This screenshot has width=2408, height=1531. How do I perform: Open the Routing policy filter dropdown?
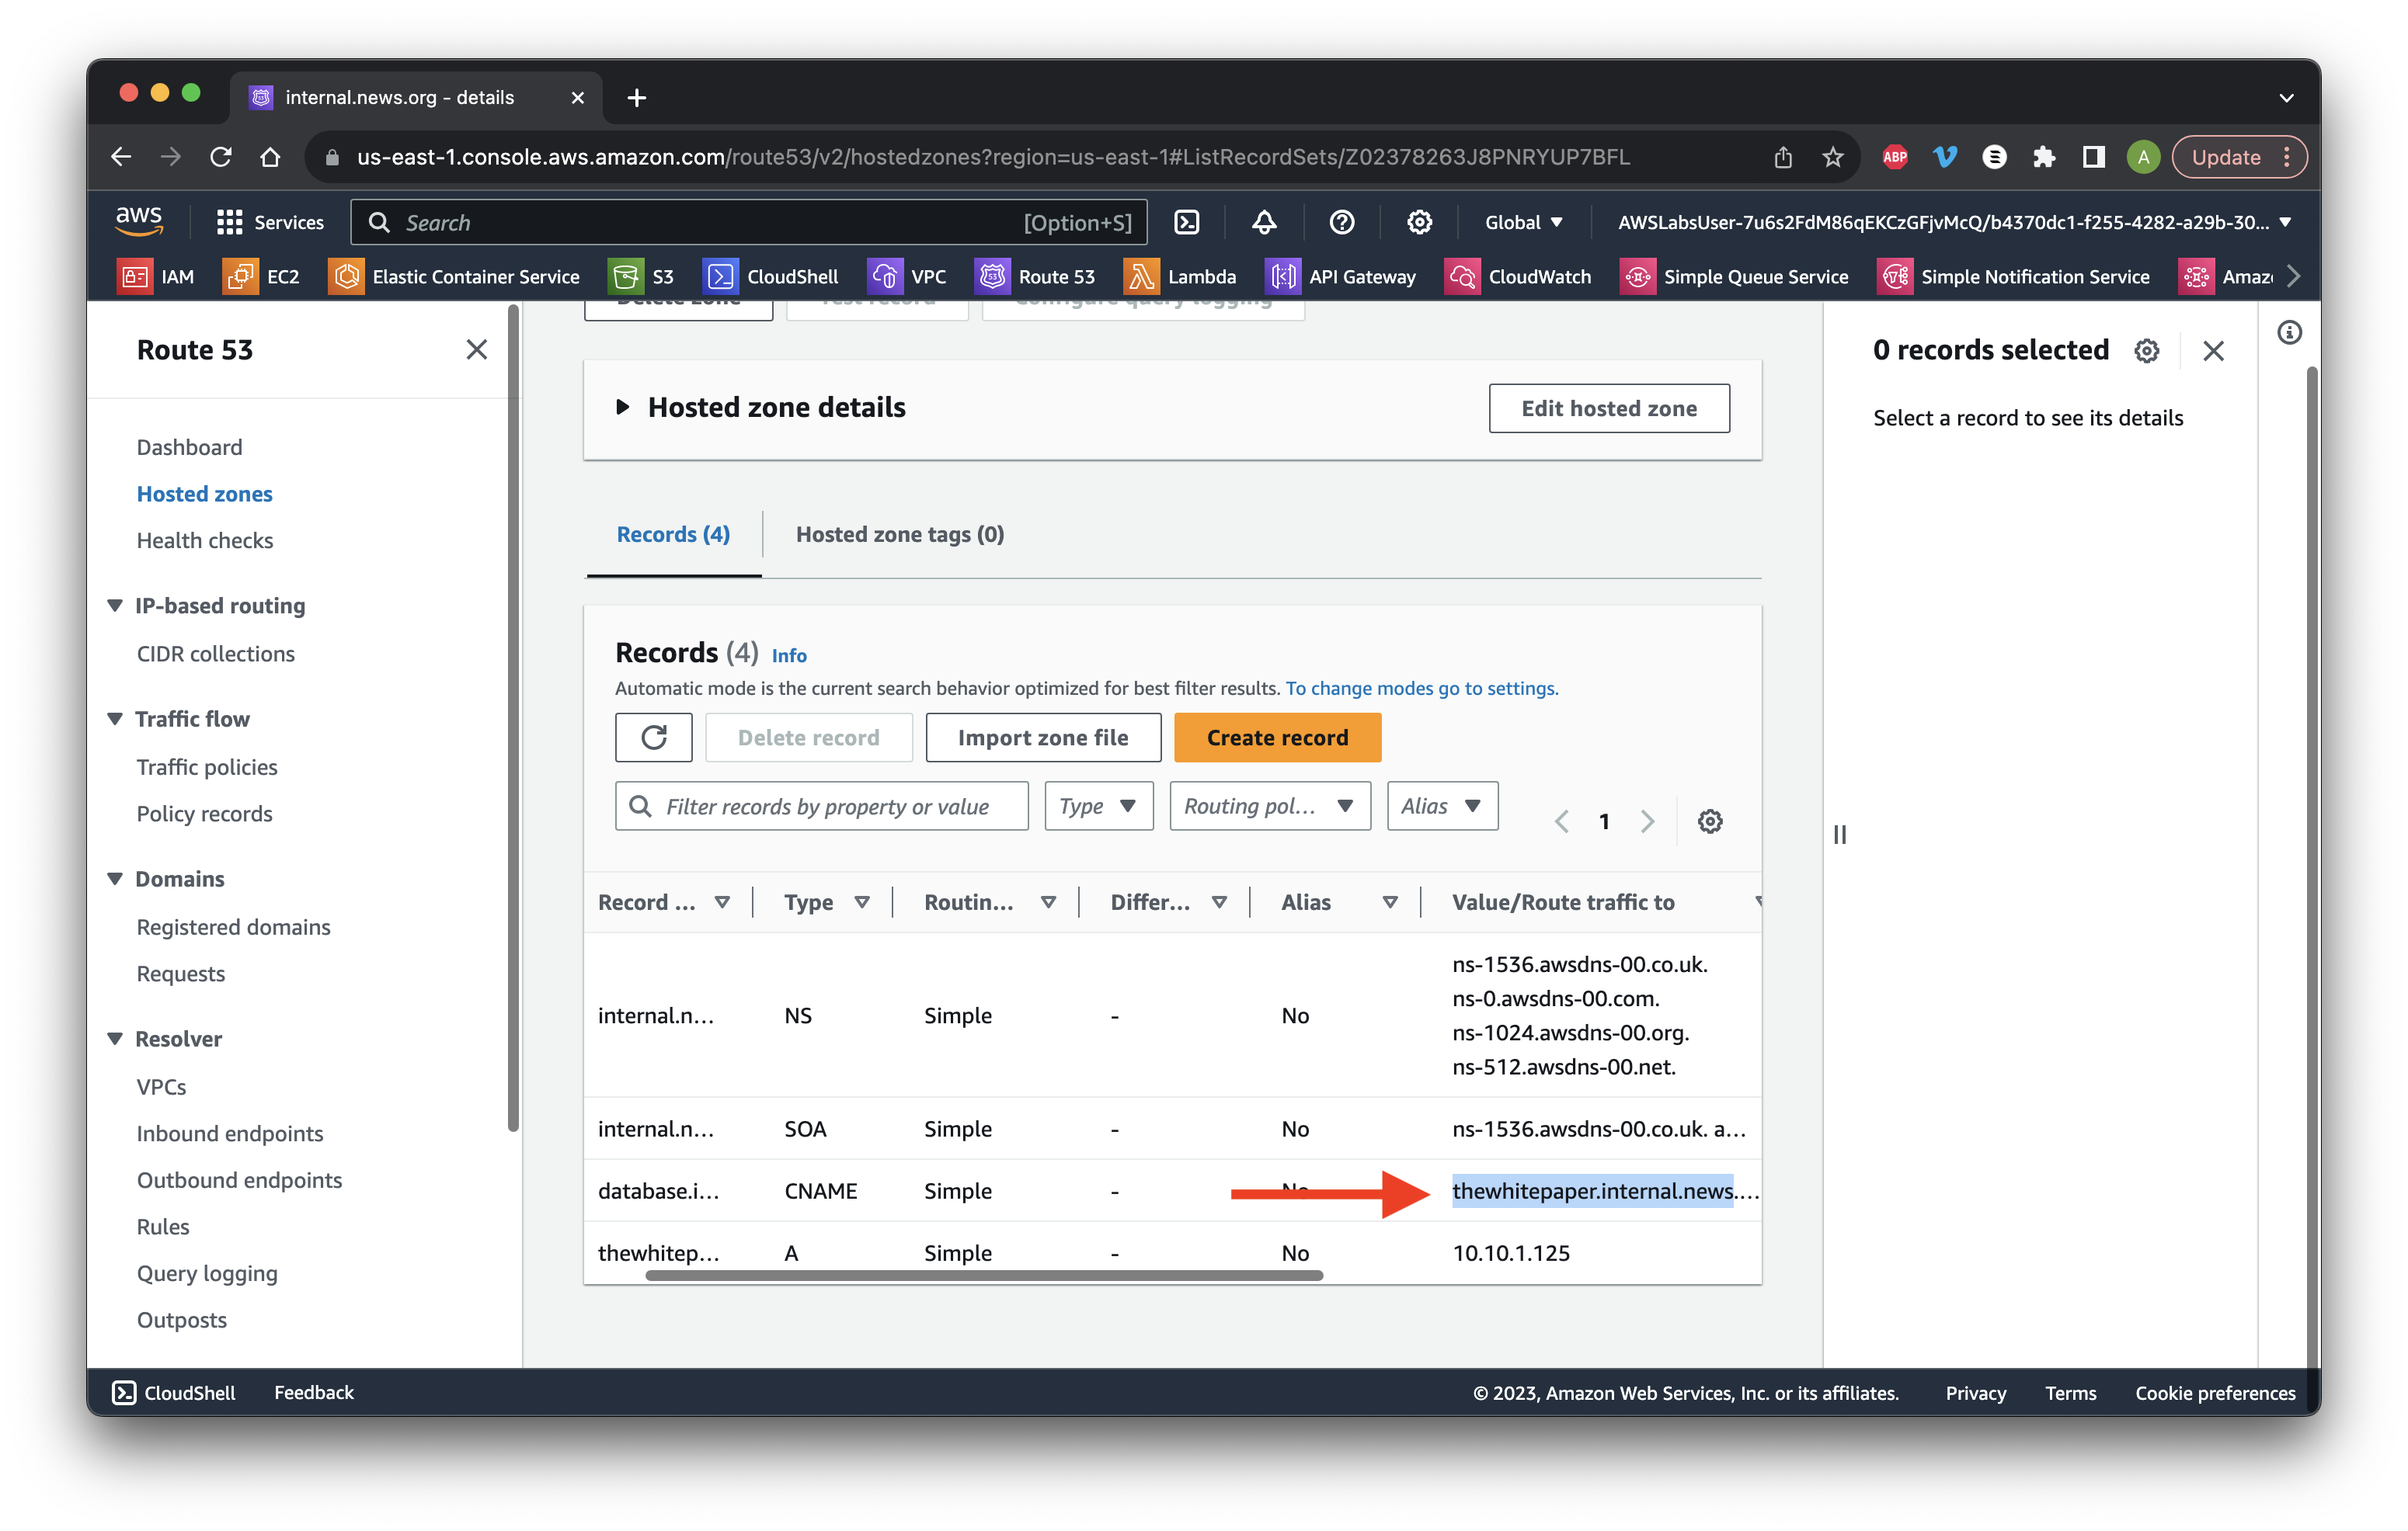coord(1269,805)
